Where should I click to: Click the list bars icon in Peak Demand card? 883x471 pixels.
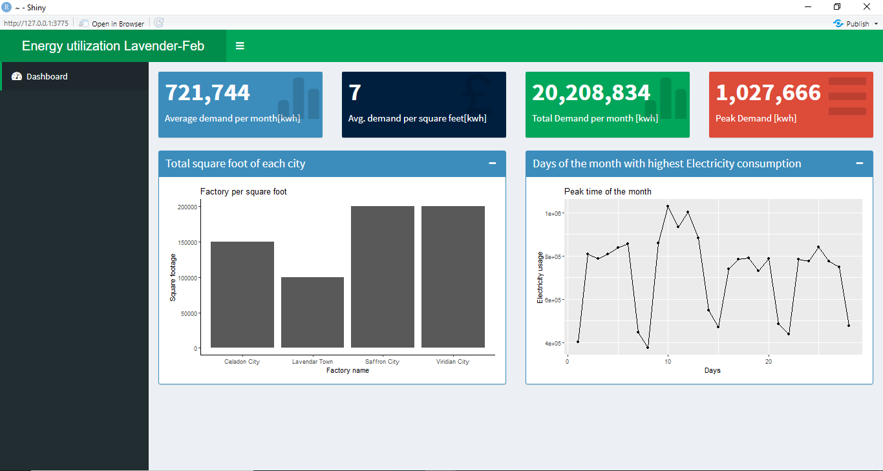click(x=847, y=96)
